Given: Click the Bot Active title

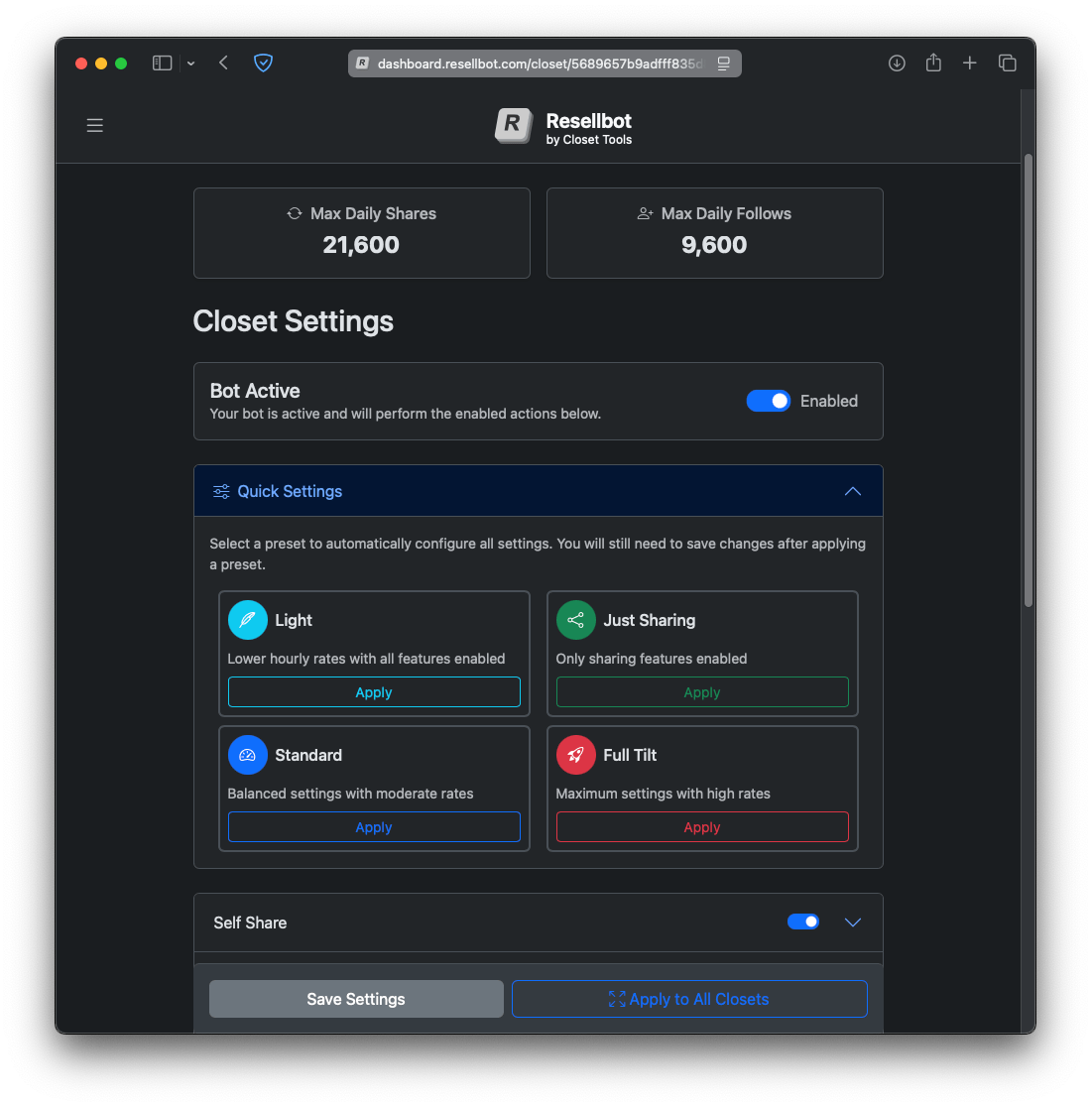Looking at the screenshot, I should click(255, 391).
